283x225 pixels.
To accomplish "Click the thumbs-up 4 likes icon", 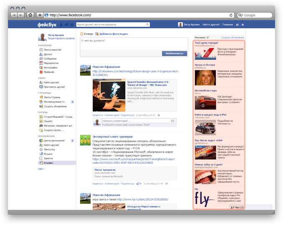I will [x=139, y=184].
